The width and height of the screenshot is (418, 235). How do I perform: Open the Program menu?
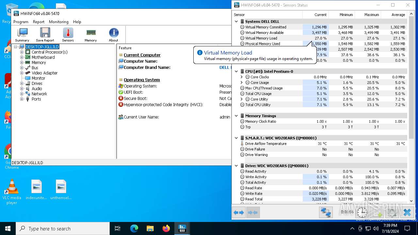(x=21, y=22)
